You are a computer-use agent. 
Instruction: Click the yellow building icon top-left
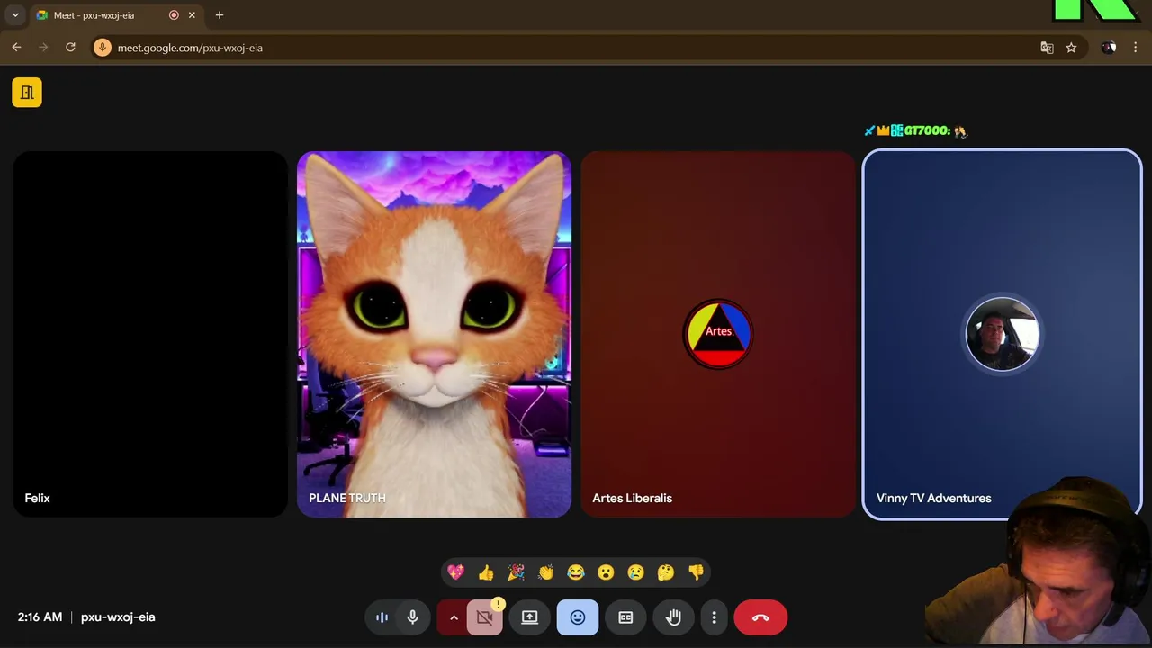27,93
